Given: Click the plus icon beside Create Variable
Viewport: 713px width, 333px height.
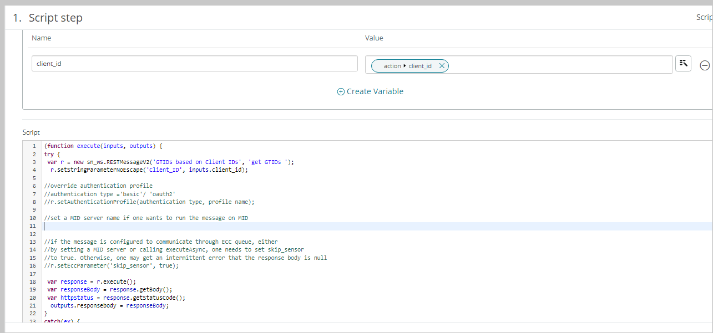Looking at the screenshot, I should pyautogui.click(x=341, y=91).
